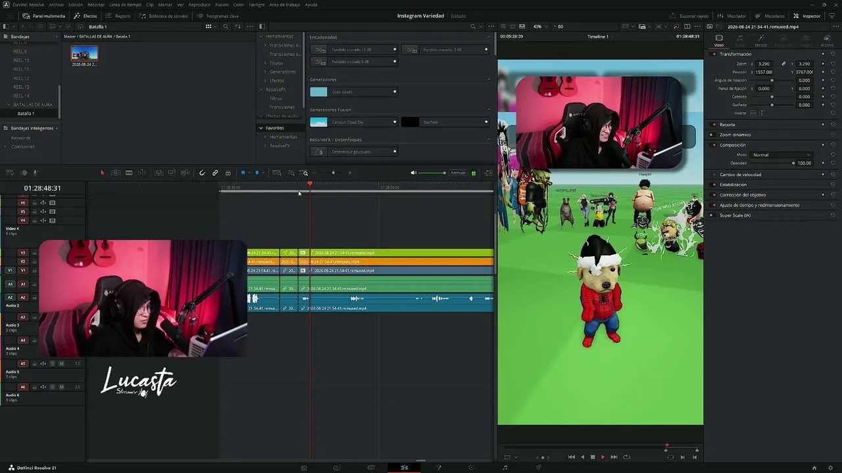
Task: Open the project home icon
Action: pyautogui.click(x=814, y=468)
